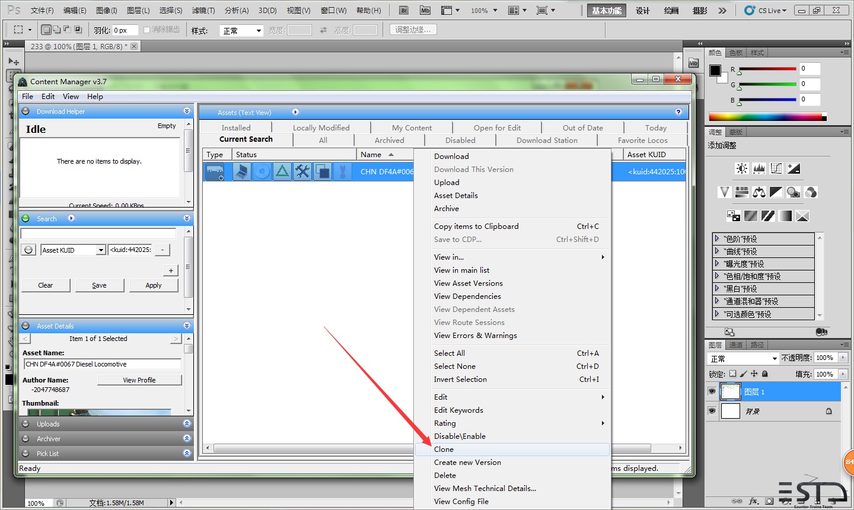Viewport: 854px width, 510px height.
Task: Expand the Uploads panel
Action: (187, 423)
